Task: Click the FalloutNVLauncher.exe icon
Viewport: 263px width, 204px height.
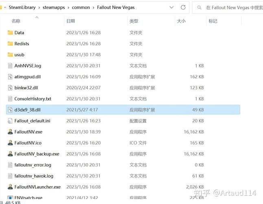Action: coord(11,187)
